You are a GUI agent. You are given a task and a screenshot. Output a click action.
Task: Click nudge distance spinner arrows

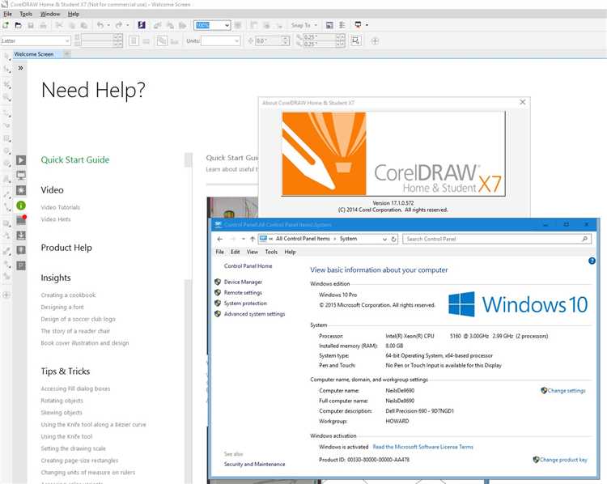click(x=286, y=40)
